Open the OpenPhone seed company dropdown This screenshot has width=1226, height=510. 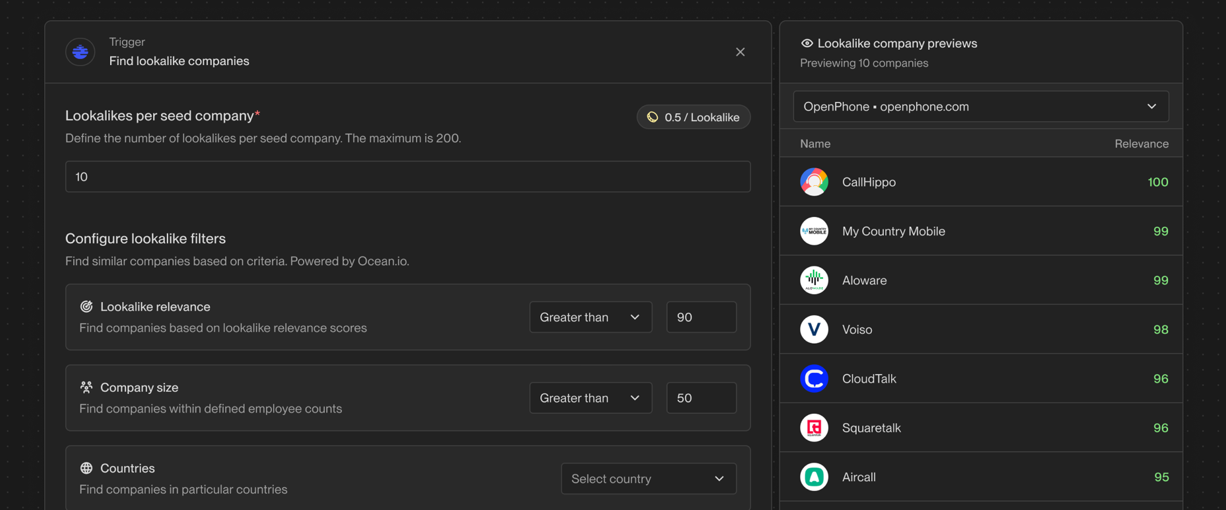981,106
